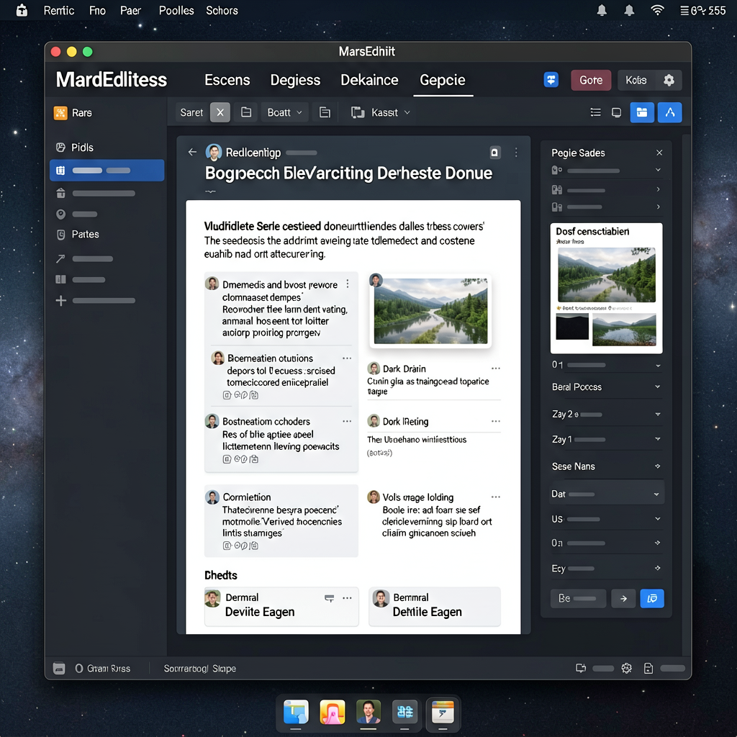737x737 pixels.
Task: Open the Escens tab
Action: point(227,80)
